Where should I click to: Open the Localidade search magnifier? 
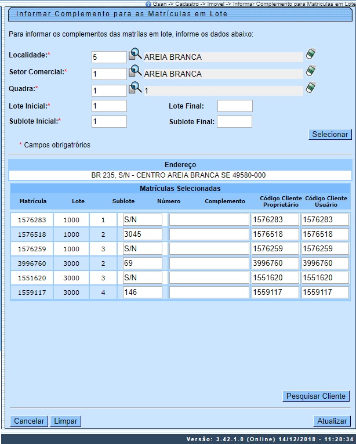pos(135,55)
